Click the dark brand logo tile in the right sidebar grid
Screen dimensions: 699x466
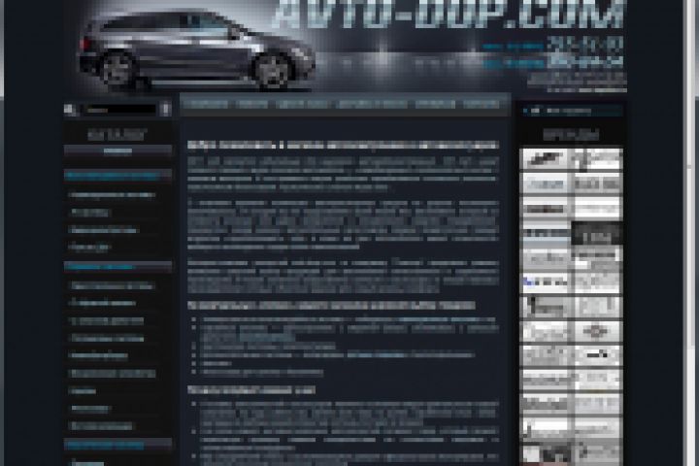tap(597, 233)
